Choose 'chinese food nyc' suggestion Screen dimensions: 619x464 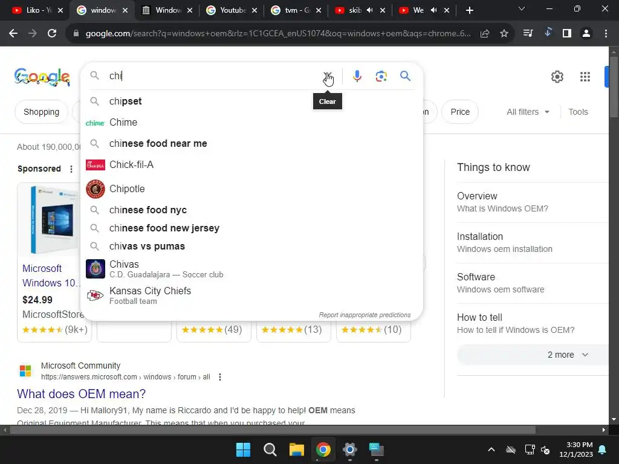[251, 210]
